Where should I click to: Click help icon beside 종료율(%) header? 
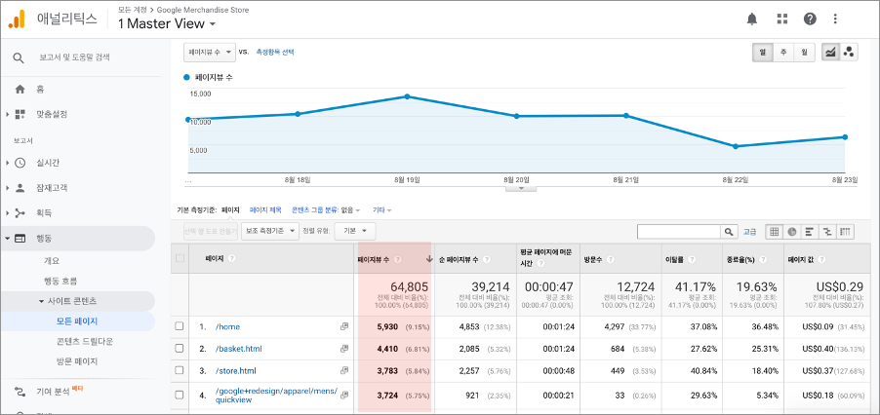[763, 259]
